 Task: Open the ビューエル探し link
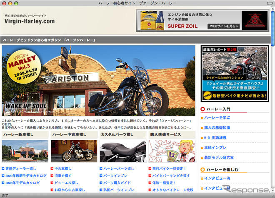pos(66,183)
